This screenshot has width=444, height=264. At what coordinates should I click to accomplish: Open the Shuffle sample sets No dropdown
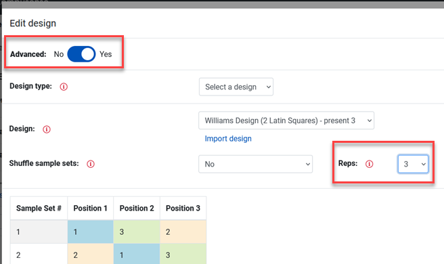[255, 164]
